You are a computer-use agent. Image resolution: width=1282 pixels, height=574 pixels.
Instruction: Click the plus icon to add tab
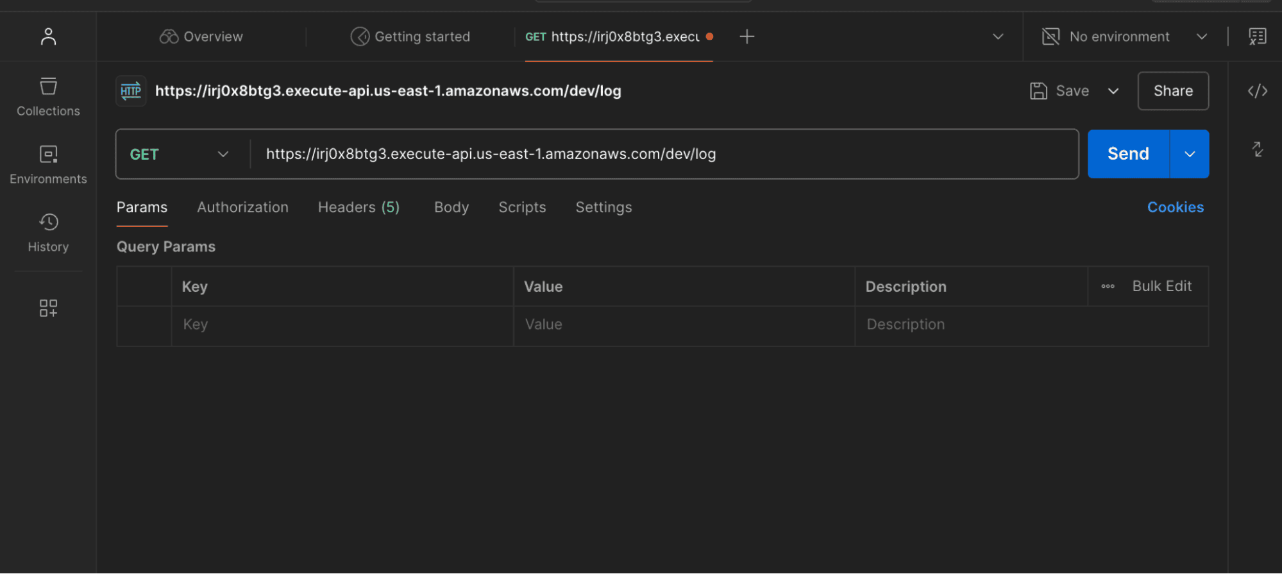(x=746, y=37)
